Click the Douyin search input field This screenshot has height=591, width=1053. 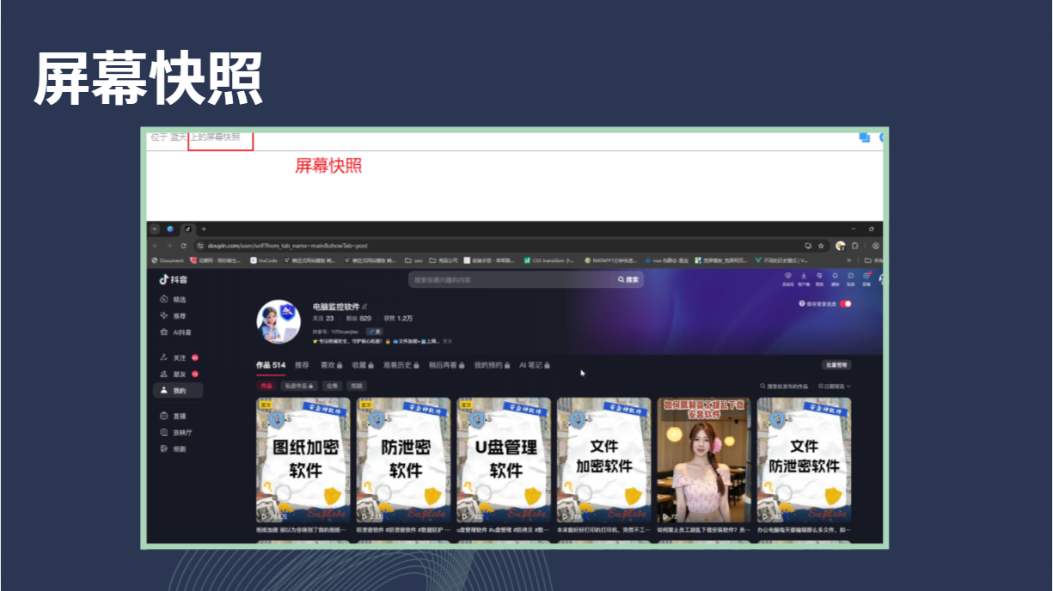[511, 279]
